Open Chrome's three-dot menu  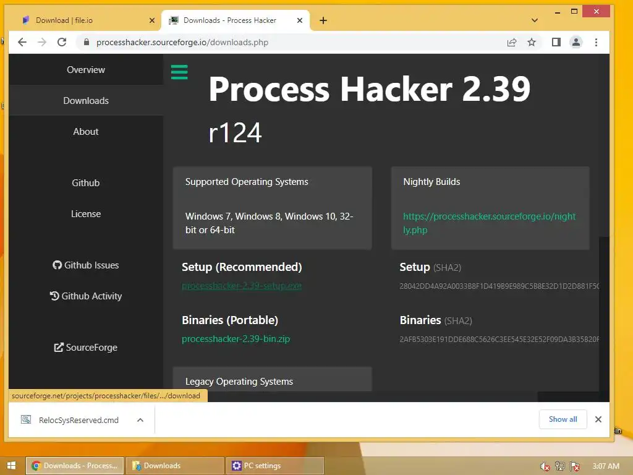[597, 42]
